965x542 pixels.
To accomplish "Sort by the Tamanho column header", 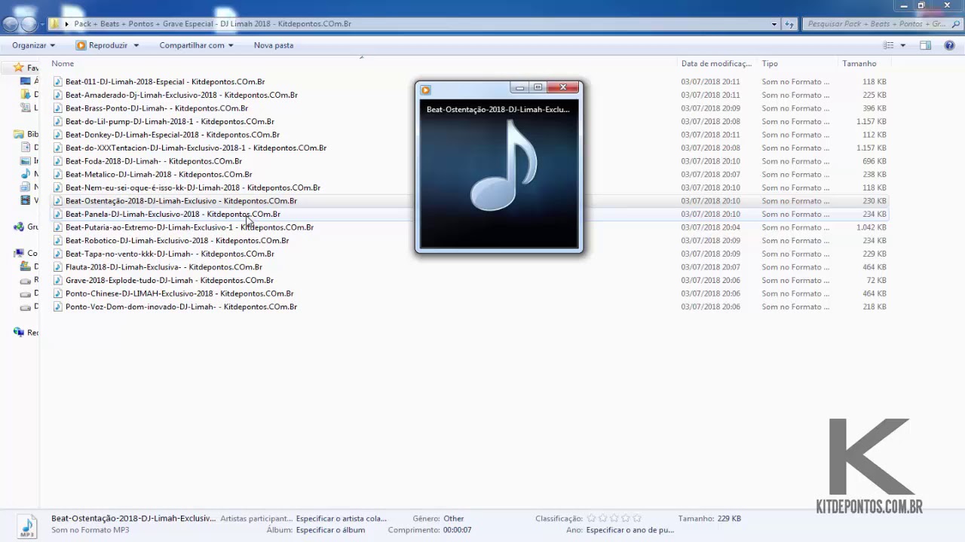I will pyautogui.click(x=859, y=64).
